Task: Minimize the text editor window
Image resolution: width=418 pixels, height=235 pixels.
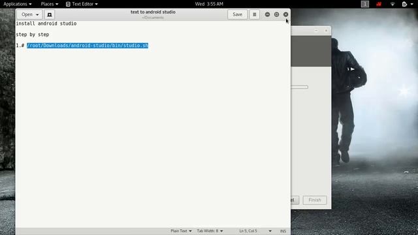Action: pyautogui.click(x=267, y=14)
